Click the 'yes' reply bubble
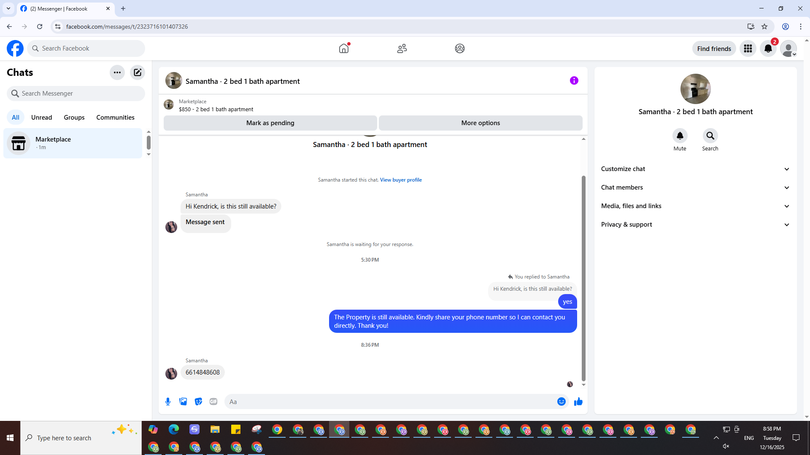Screen dimensions: 810x455 point(567,302)
